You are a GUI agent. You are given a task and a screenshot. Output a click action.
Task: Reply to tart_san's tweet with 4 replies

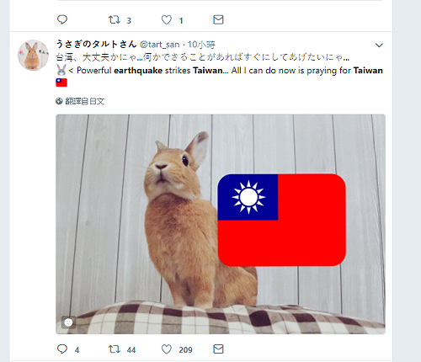click(x=62, y=349)
